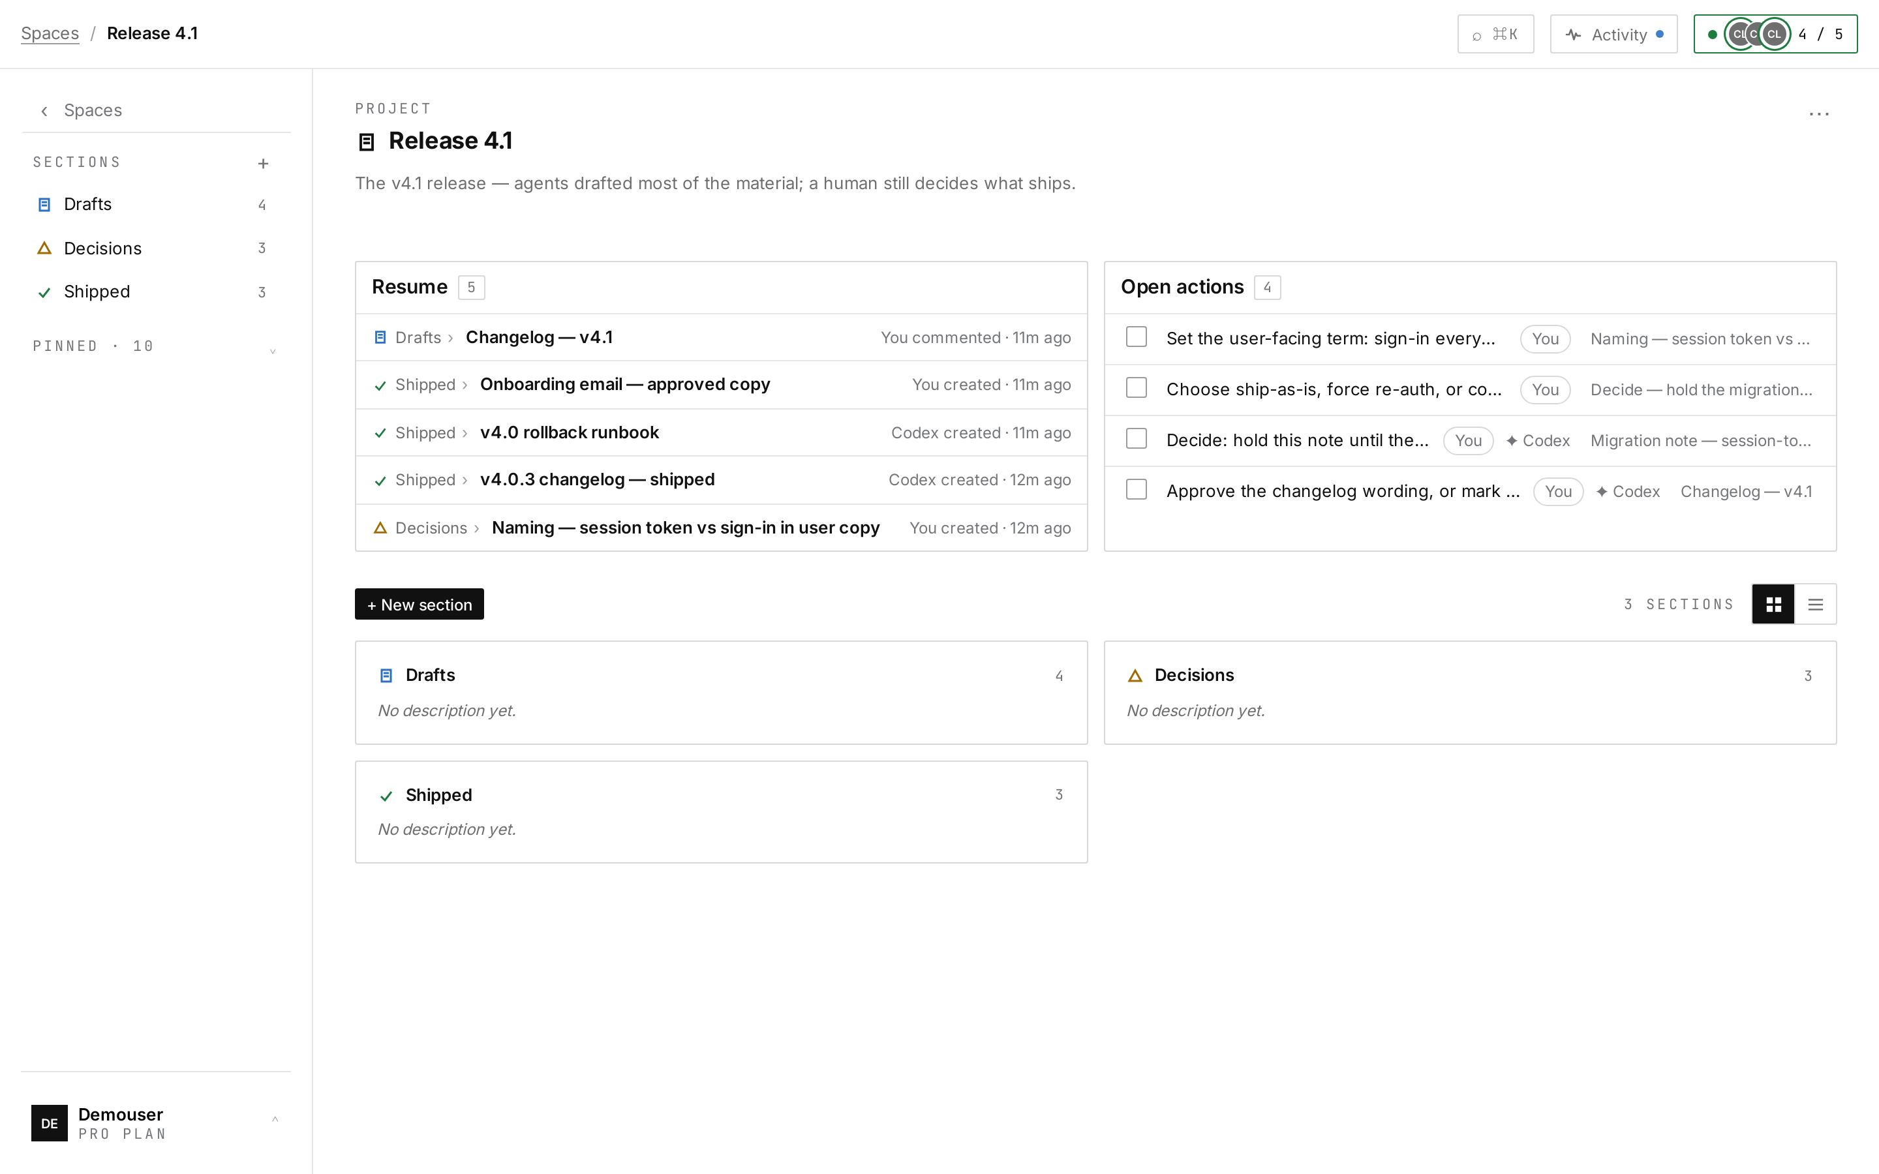
Task: Click the Release 4.1 breadcrumb title
Action: coord(152,33)
